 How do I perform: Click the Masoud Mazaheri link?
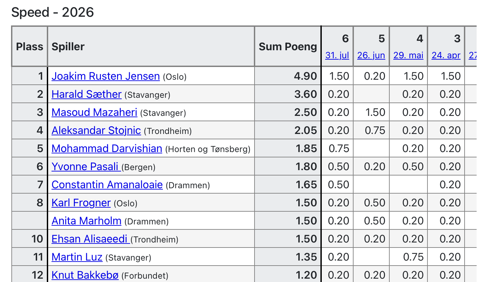tap(95, 113)
